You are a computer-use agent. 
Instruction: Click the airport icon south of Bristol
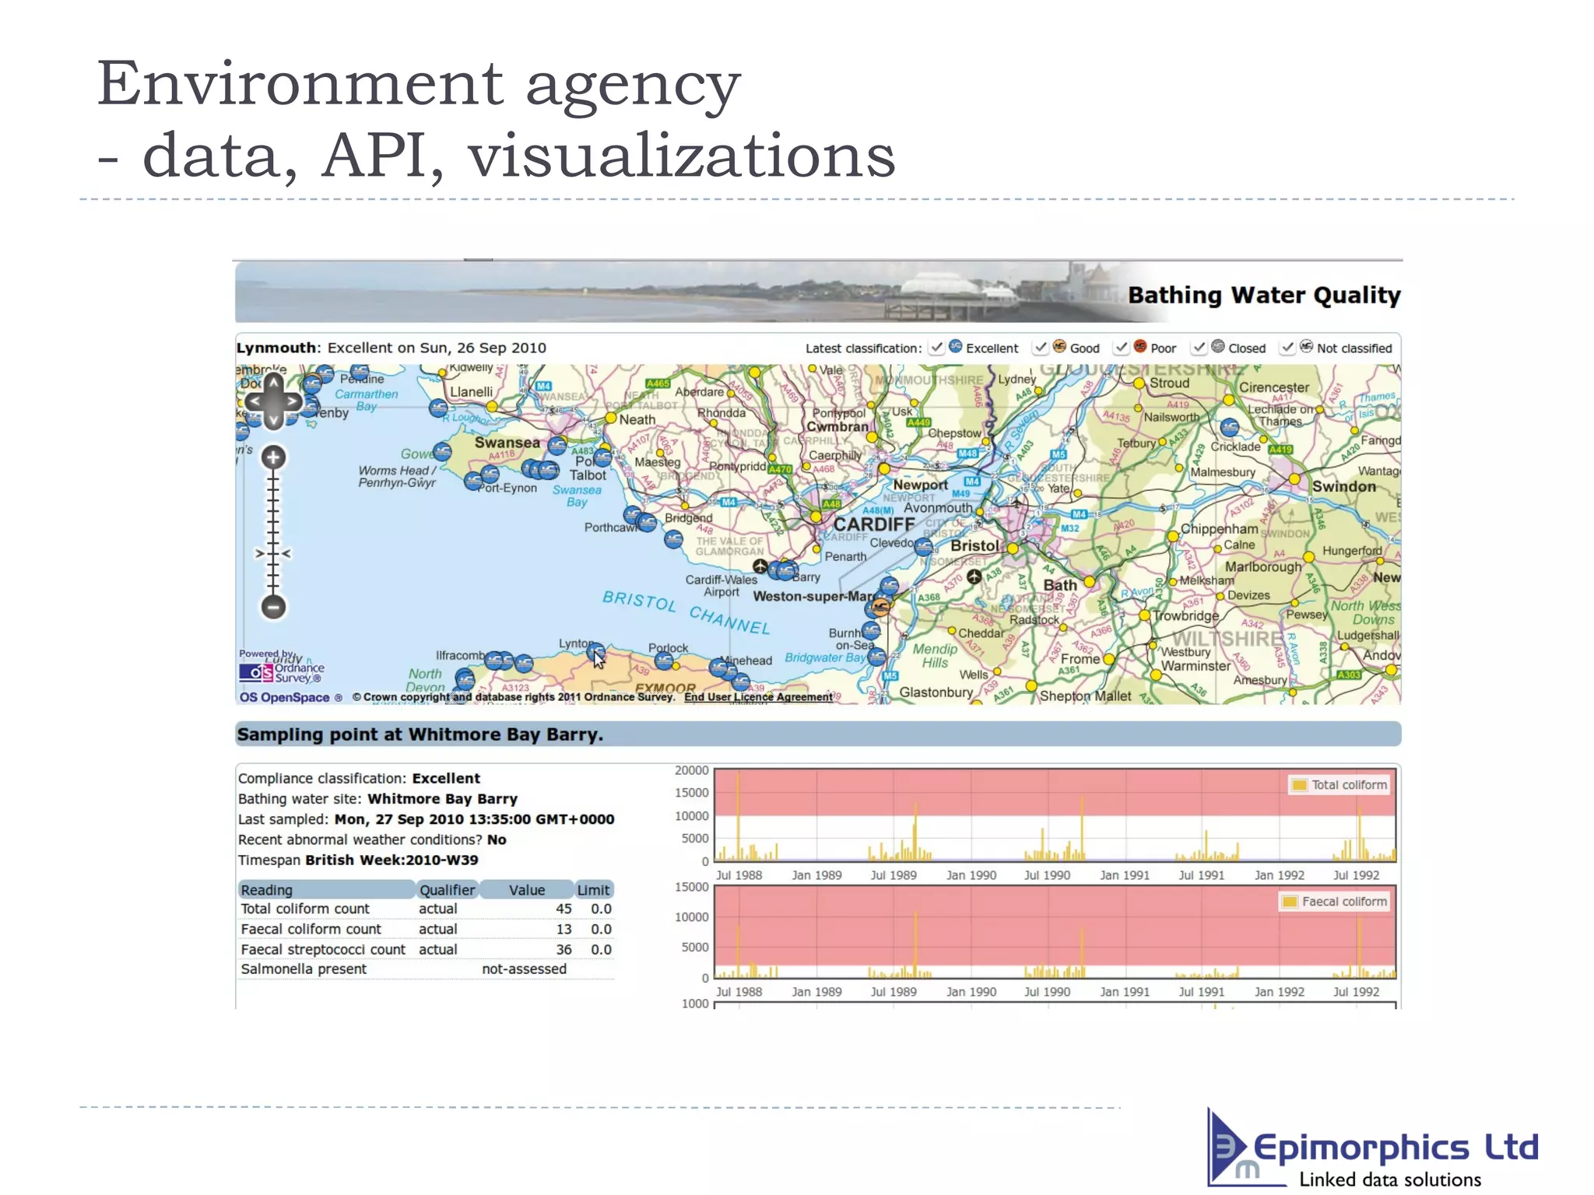(974, 576)
